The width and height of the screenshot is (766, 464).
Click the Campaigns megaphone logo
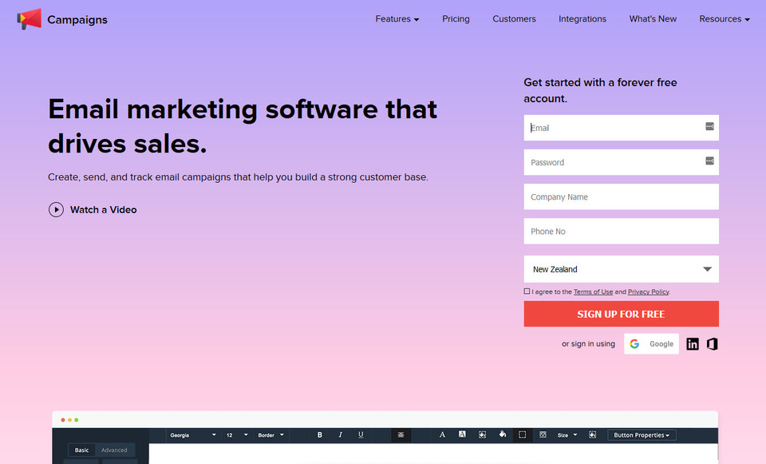click(x=29, y=19)
